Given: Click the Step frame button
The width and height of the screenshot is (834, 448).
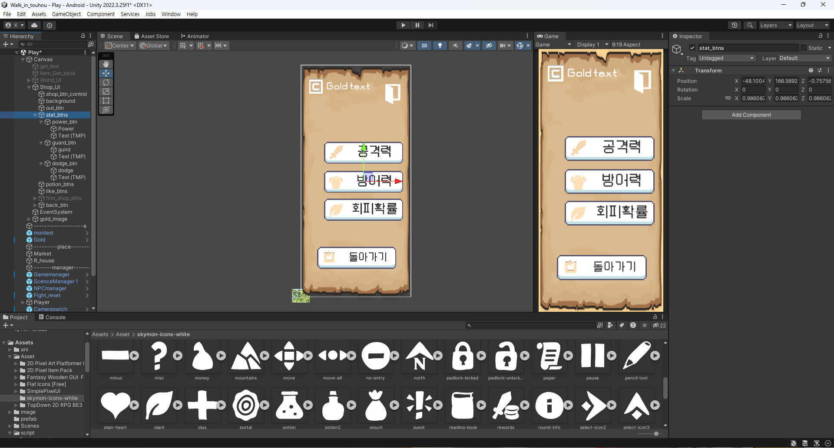Looking at the screenshot, I should click(430, 25).
